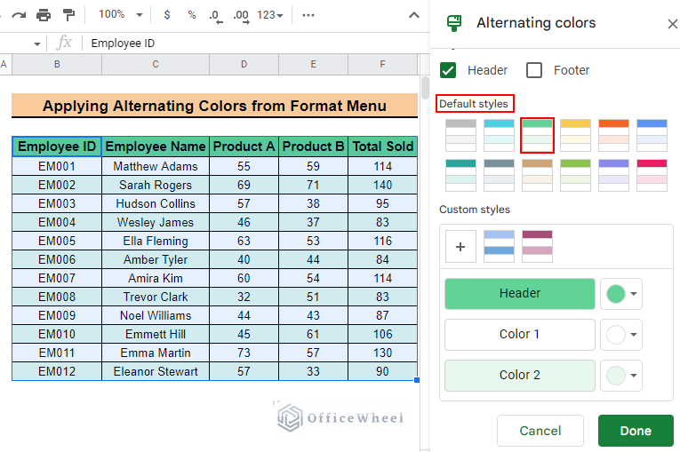The image size is (680, 452).
Task: Click the Employee Name header cell
Action: tap(156, 147)
